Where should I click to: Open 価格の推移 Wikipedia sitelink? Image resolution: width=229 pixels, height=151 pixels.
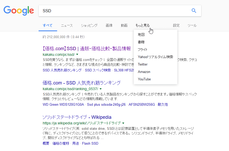pyautogui.click(x=61, y=143)
